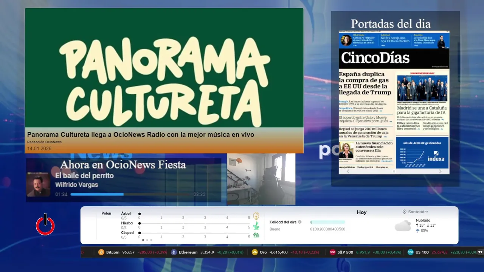Click the lawn pollen icon beside Césped
This screenshot has height=272, width=484.
[256, 235]
